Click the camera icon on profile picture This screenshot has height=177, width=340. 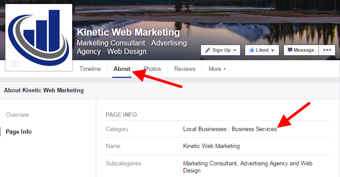14,63
